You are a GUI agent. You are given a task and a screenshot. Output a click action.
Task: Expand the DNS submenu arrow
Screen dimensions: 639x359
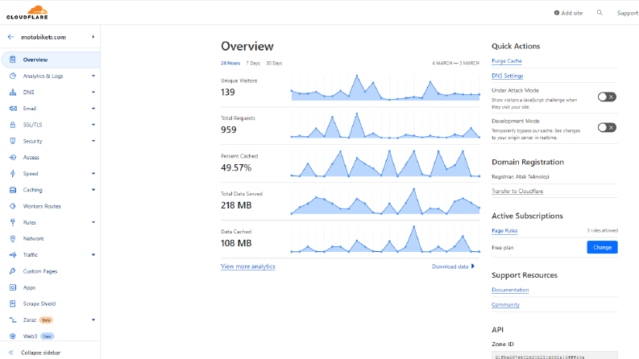pyautogui.click(x=93, y=92)
